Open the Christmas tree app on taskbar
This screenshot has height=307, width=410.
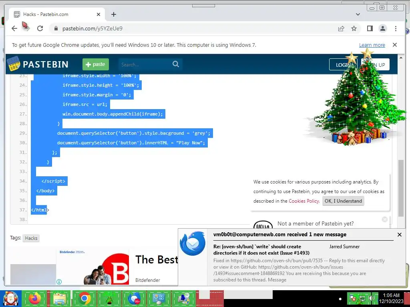click(109, 299)
